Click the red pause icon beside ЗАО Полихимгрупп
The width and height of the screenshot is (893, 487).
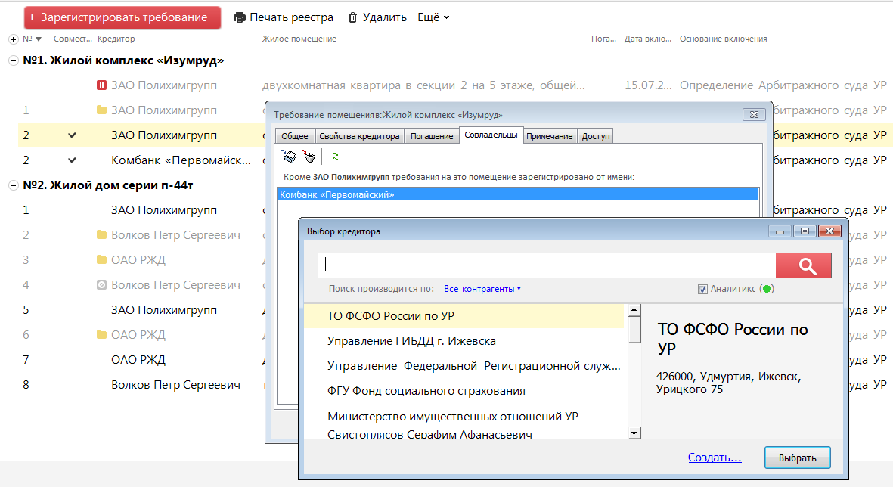[102, 85]
